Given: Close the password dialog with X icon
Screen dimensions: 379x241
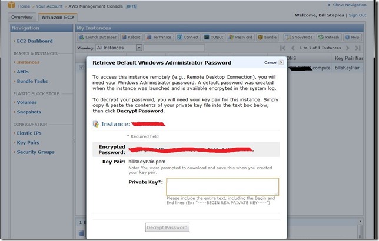Looking at the screenshot, I should [x=281, y=62].
